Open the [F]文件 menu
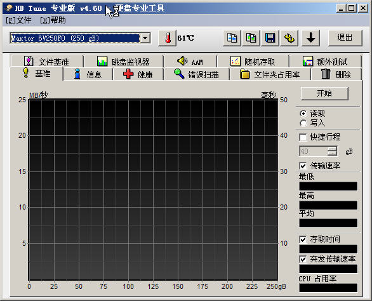 (18, 20)
